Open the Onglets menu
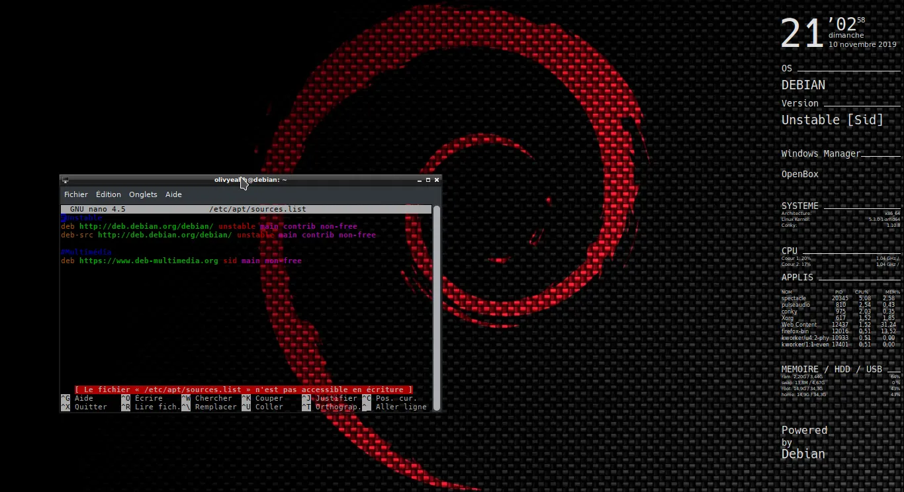This screenshot has width=904, height=492. [x=143, y=194]
